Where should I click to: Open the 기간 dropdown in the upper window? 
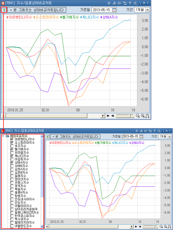(147, 10)
